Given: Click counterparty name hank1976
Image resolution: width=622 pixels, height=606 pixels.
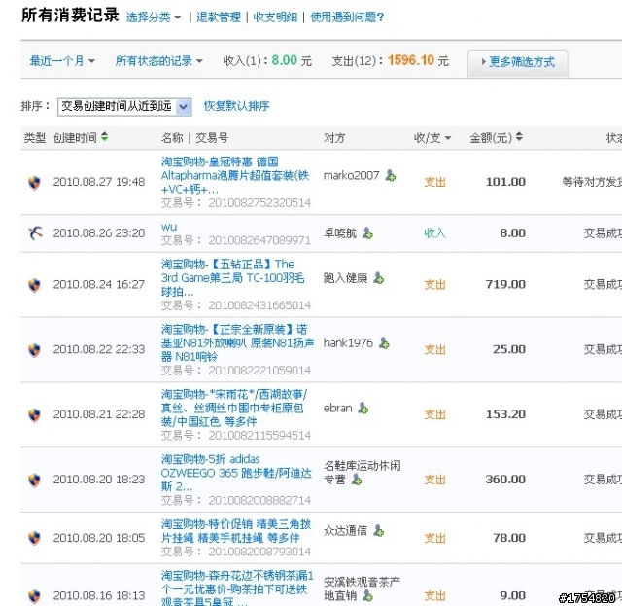Looking at the screenshot, I should (x=348, y=342).
